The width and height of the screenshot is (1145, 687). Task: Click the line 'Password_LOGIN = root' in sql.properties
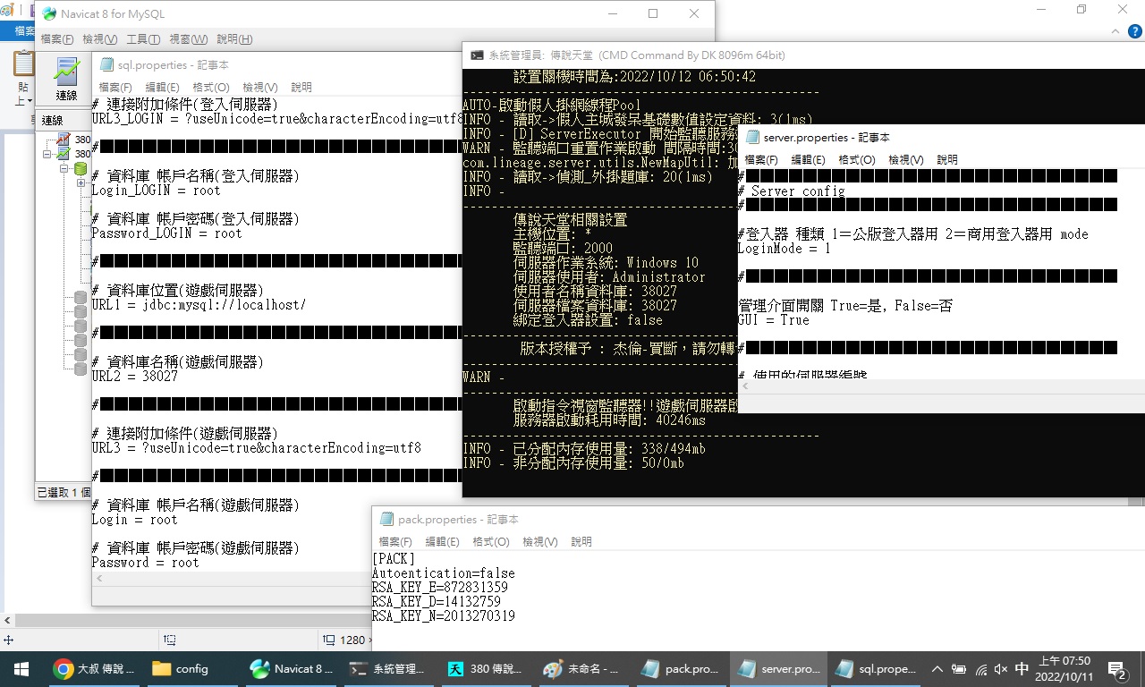tap(167, 233)
